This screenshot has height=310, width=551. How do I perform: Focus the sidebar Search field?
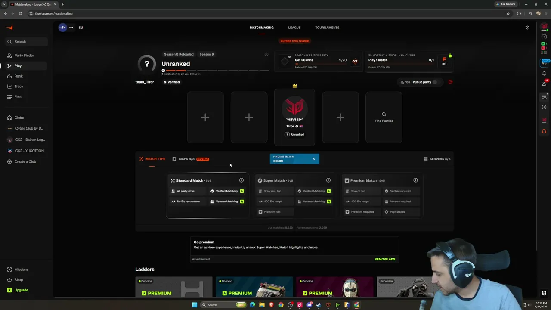pos(27,42)
